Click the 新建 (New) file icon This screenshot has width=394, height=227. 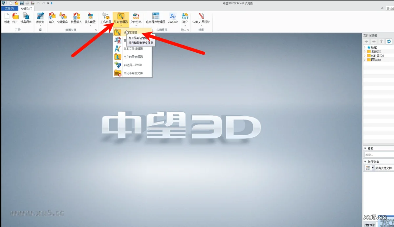click(7, 17)
